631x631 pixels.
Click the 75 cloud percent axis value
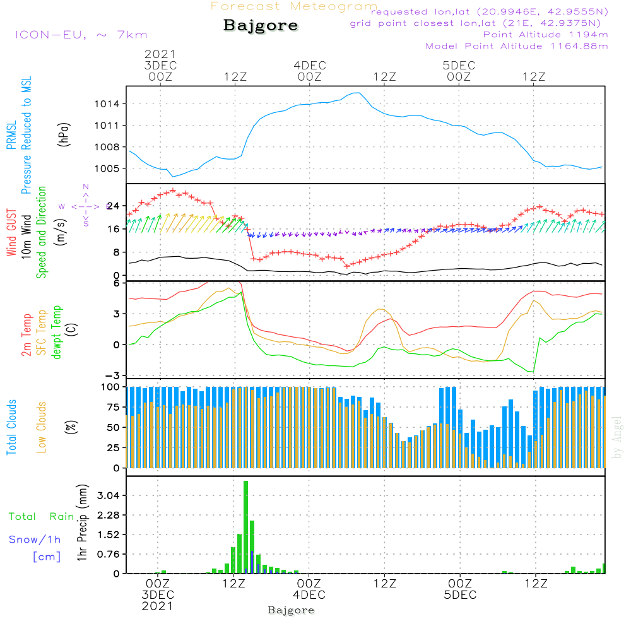click(x=113, y=407)
